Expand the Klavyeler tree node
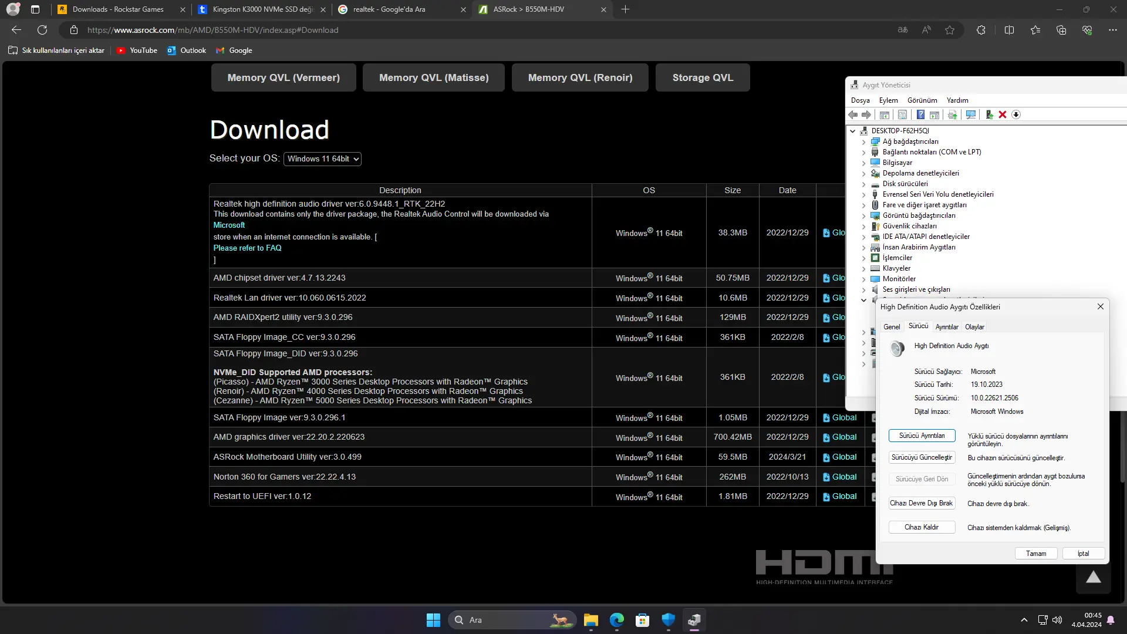Screen dimensions: 1127x634 [863, 269]
